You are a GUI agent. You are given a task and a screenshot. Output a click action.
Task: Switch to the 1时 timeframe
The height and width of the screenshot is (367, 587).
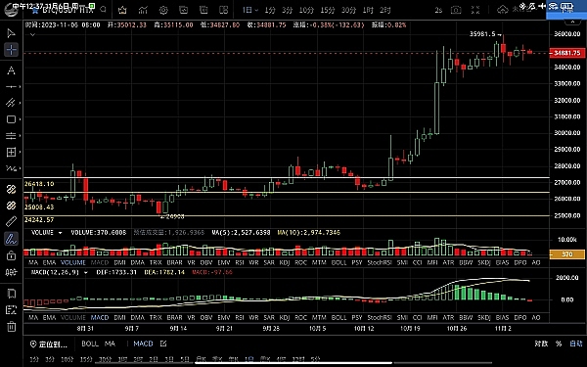(368, 10)
